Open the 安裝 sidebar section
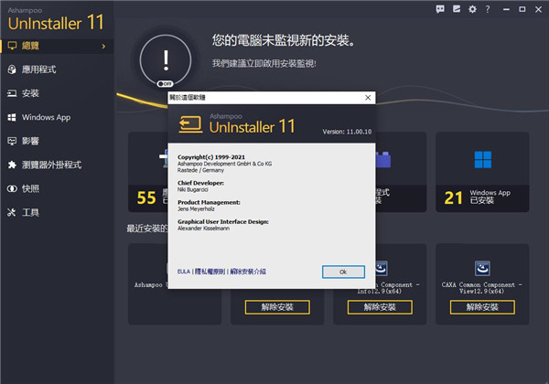 click(57, 93)
